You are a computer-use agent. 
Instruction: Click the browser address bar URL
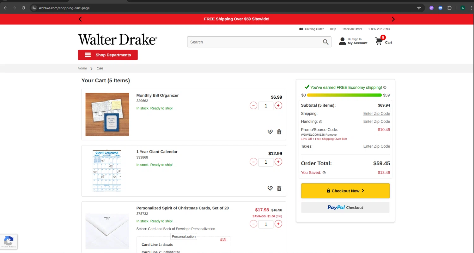click(64, 8)
